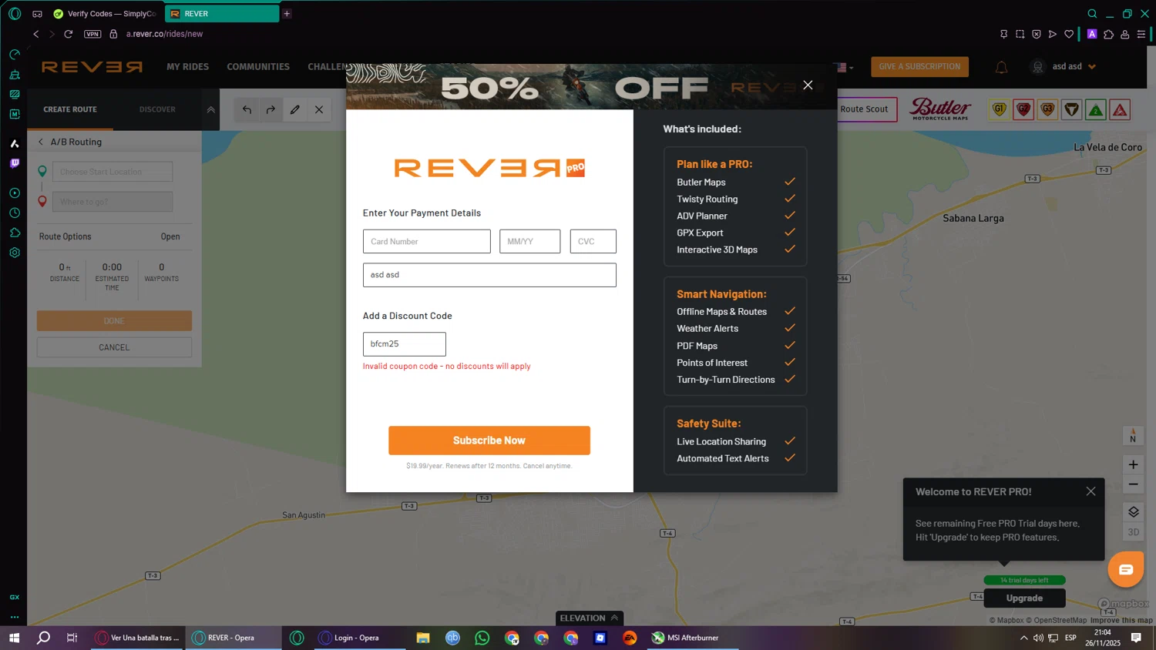This screenshot has width=1156, height=650.
Task: Click the CANCEL button
Action: tap(114, 347)
